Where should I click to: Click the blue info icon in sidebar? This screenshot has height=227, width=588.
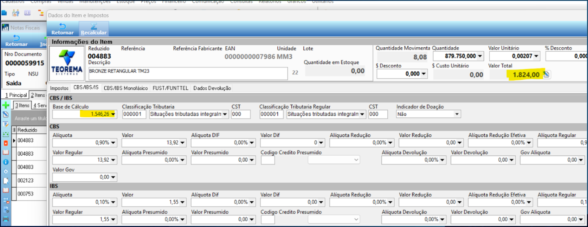[6, 162]
